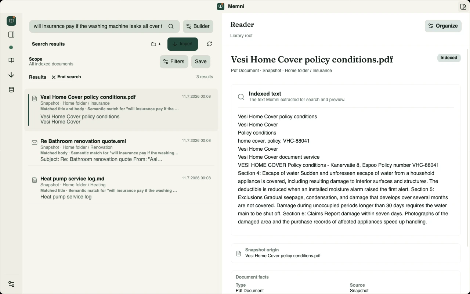This screenshot has width=470, height=294.
Task: Click the Memni app logo in title bar
Action: 221,7
